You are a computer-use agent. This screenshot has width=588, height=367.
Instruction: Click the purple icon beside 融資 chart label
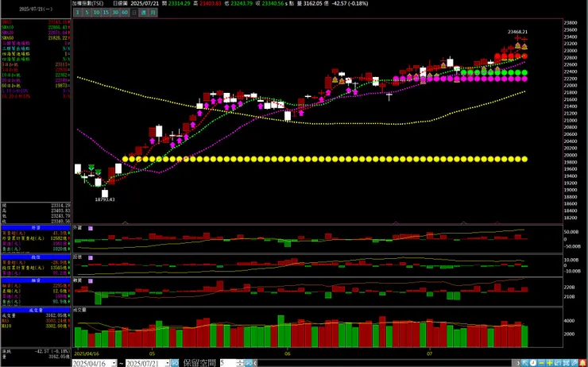click(x=91, y=280)
